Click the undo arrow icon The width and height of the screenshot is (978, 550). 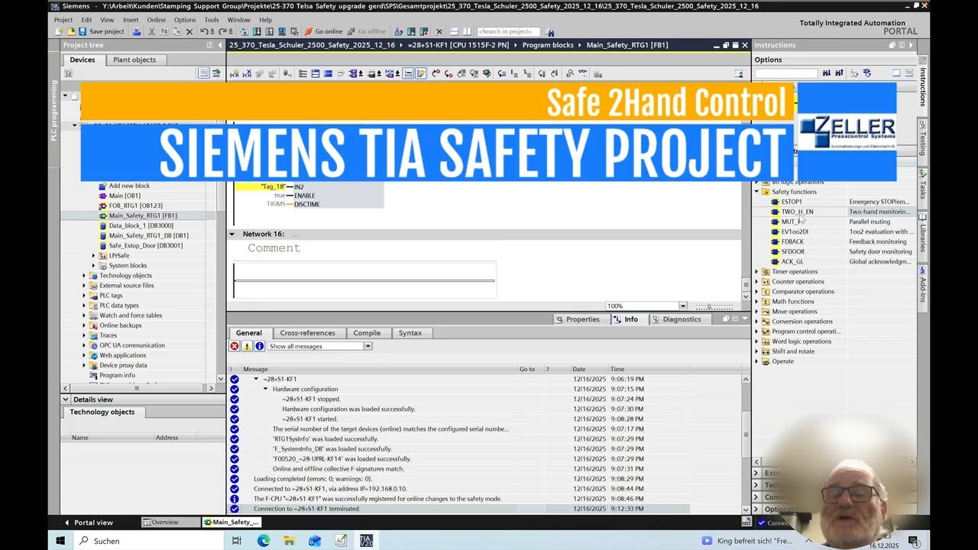pyautogui.click(x=204, y=31)
